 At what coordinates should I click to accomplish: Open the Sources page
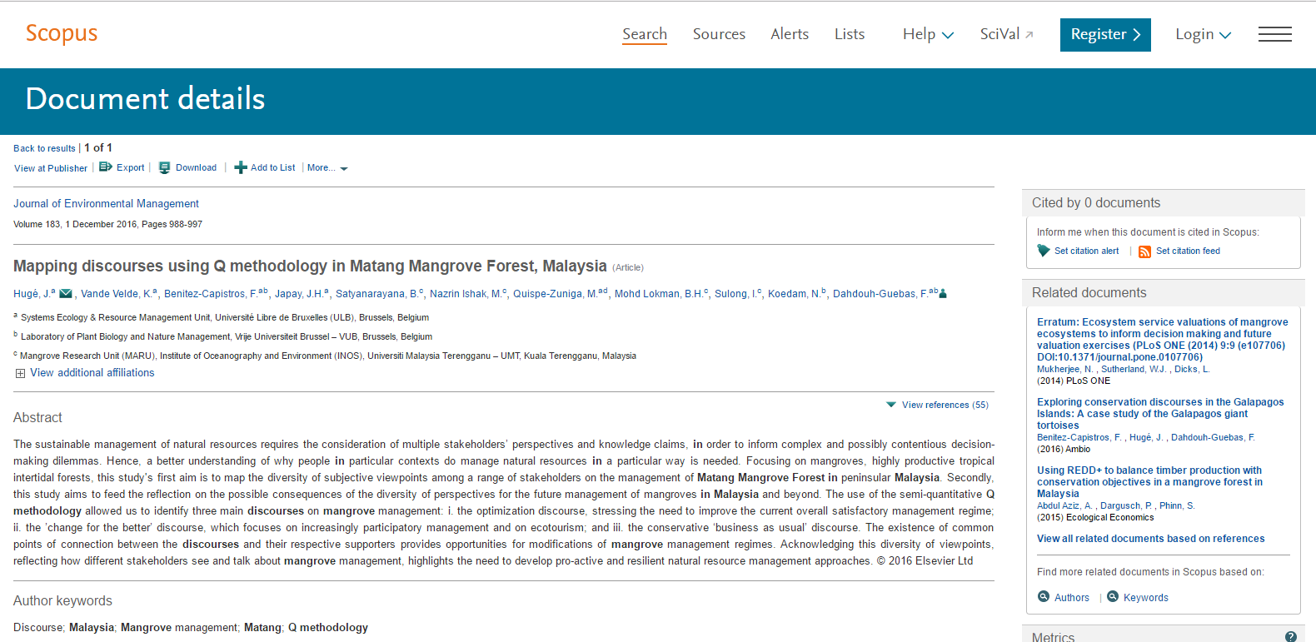tap(719, 34)
